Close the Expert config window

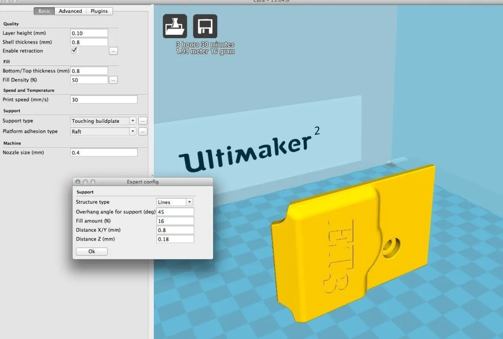click(x=78, y=182)
